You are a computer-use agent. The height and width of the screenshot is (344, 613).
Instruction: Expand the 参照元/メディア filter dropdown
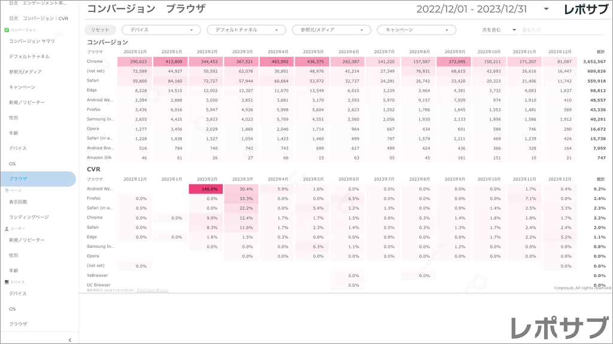331,30
